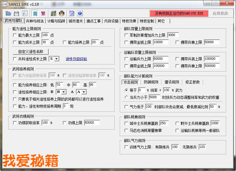Select the 当兵力小于 radio button
Screen dimensions: 236x171
(x=127, y=97)
